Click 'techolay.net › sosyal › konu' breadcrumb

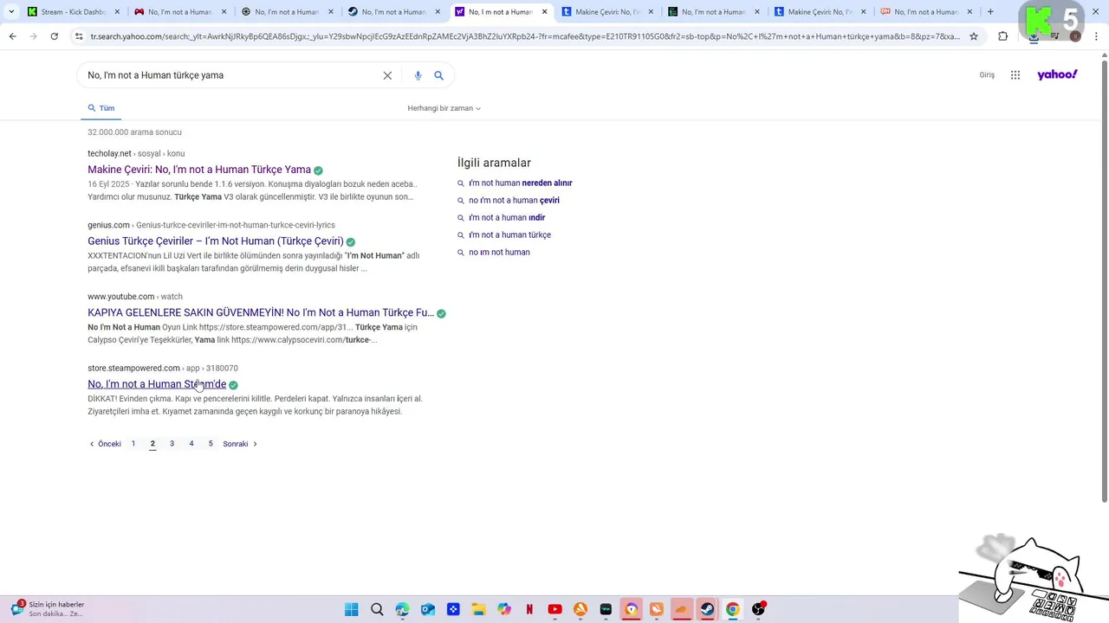point(136,153)
